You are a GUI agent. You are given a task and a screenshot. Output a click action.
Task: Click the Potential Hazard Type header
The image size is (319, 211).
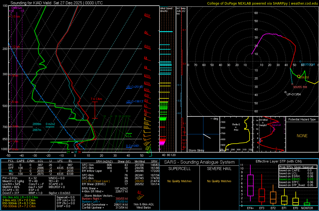(x=302, y=119)
